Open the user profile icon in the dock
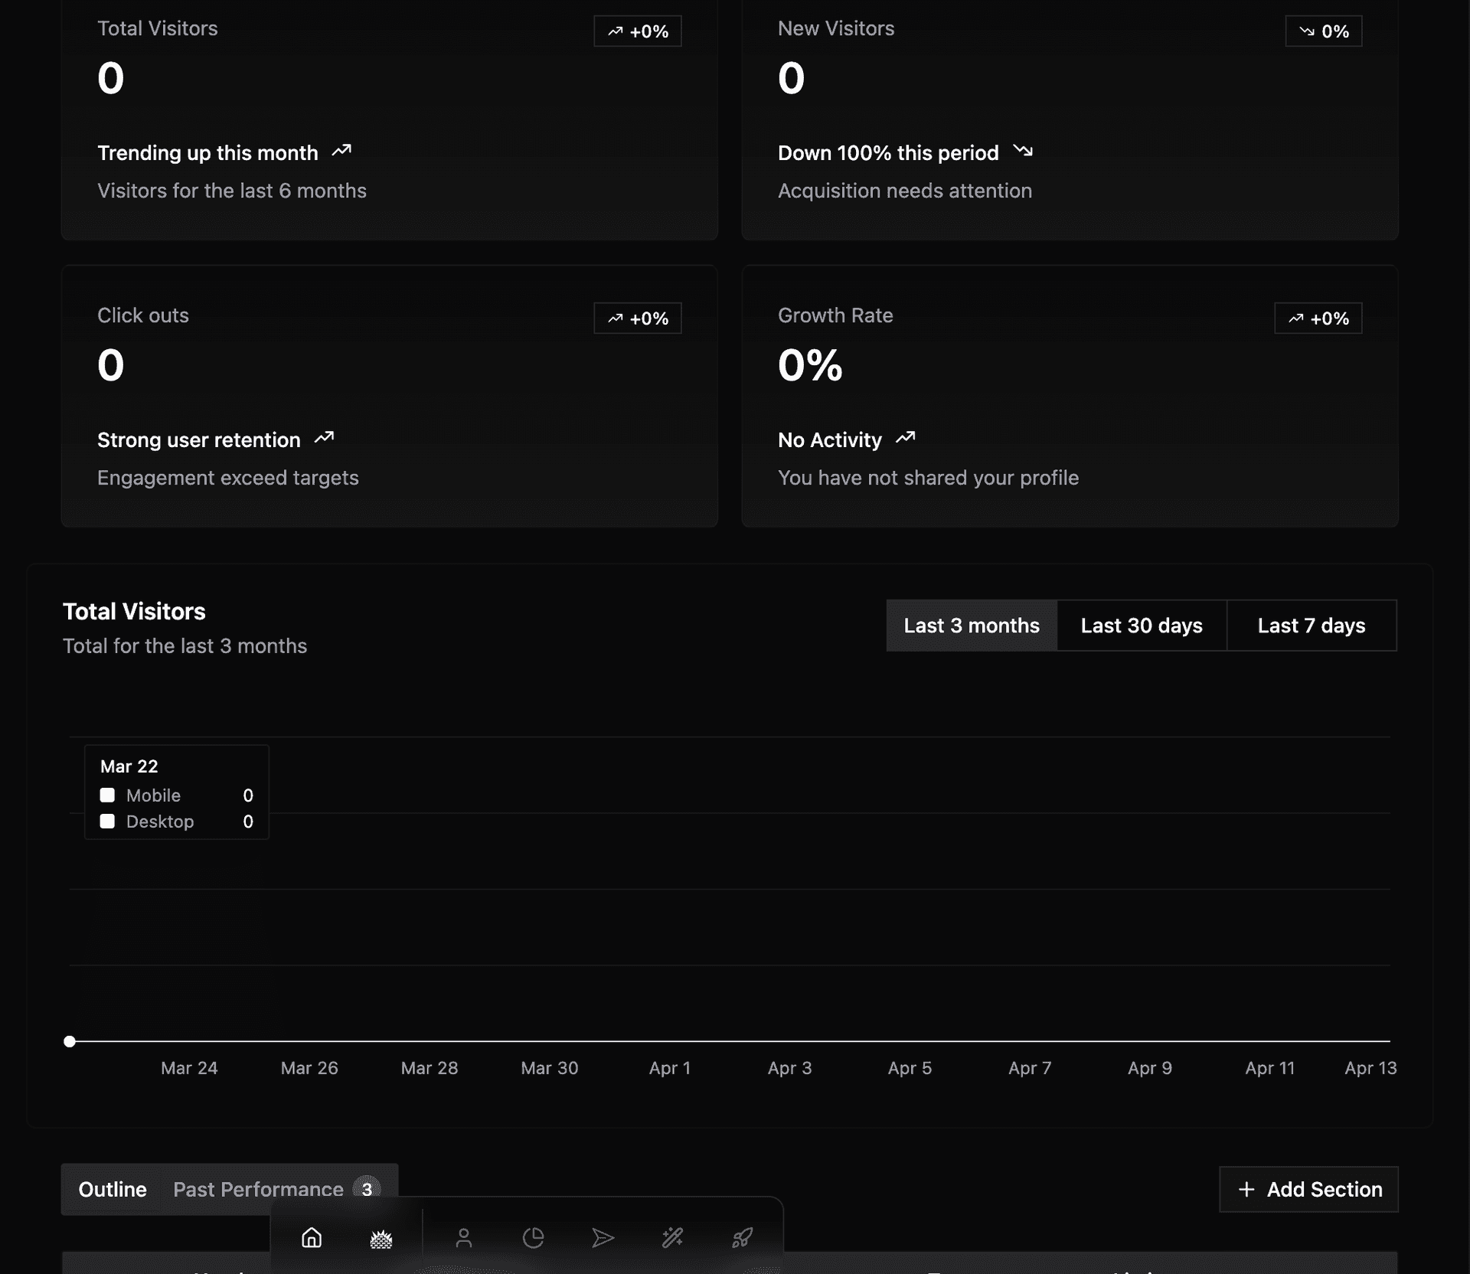1470x1274 pixels. click(x=463, y=1238)
